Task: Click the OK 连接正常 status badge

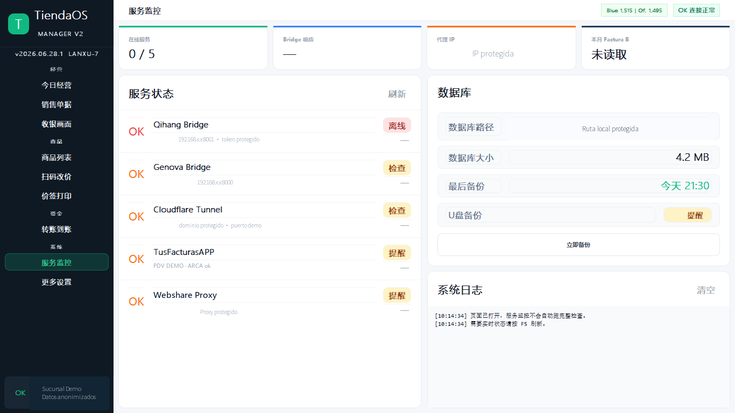Action: pos(696,10)
